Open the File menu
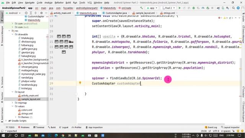245x138 pixels. point(8,3)
